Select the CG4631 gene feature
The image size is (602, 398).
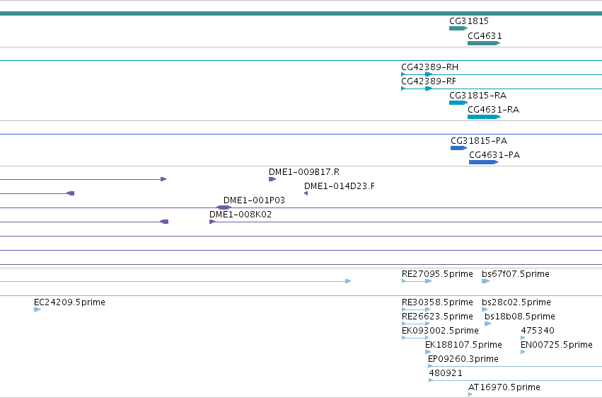tap(485, 36)
